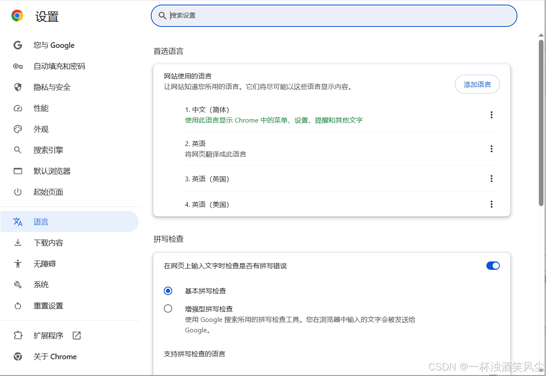Screen dimensions: 546x376
Task: Select the 基本拼写检查 radio button
Action: tap(168, 291)
